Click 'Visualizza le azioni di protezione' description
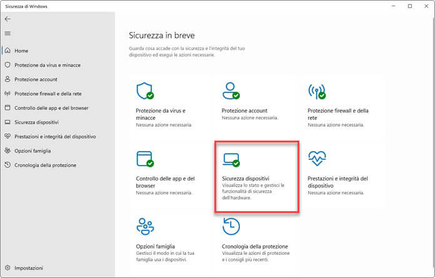This screenshot has width=435, height=278. pos(256,256)
